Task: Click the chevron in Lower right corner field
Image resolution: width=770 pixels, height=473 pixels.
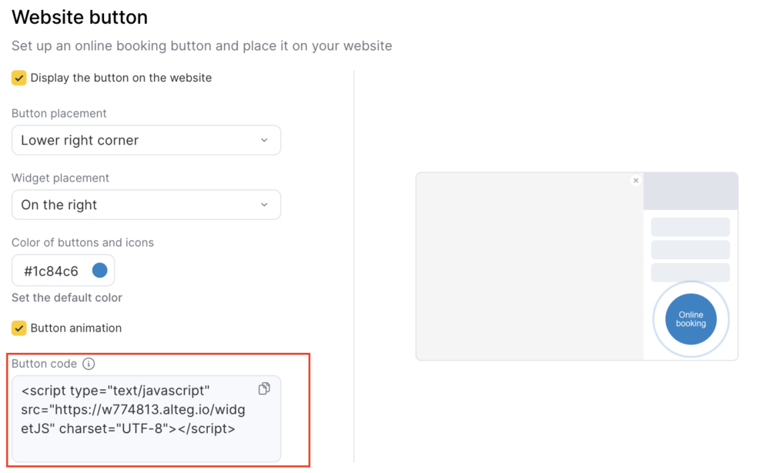Action: [x=264, y=140]
